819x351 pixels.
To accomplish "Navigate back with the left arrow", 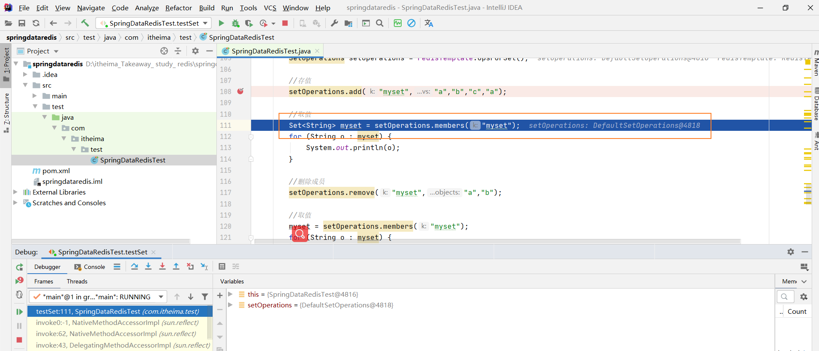I will pyautogui.click(x=53, y=23).
